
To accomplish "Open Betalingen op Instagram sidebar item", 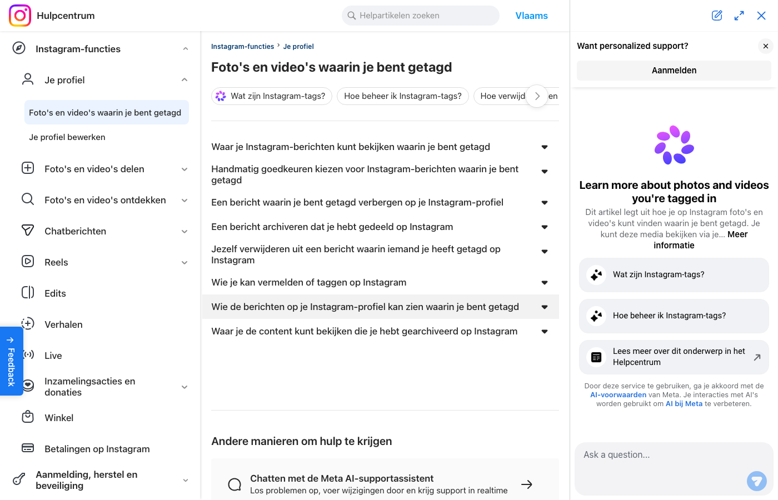I will [x=97, y=449].
